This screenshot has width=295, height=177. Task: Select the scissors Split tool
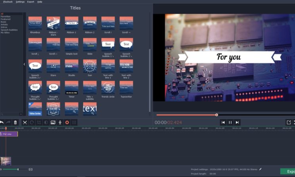pos(25,123)
